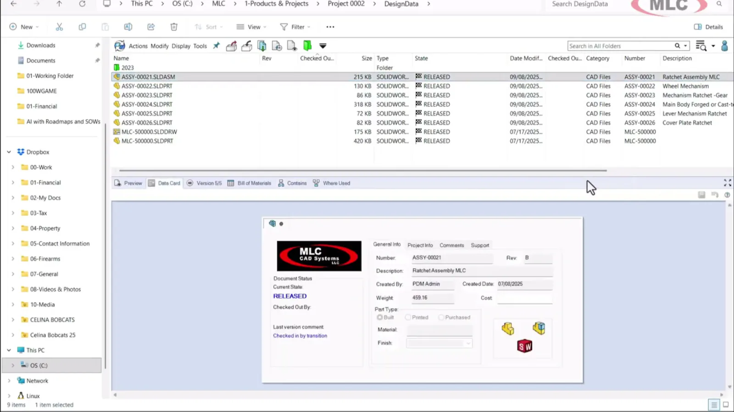Open the View dropdown

(x=251, y=27)
